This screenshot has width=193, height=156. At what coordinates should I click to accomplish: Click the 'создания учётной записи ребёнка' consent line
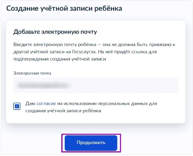[x=63, y=111]
